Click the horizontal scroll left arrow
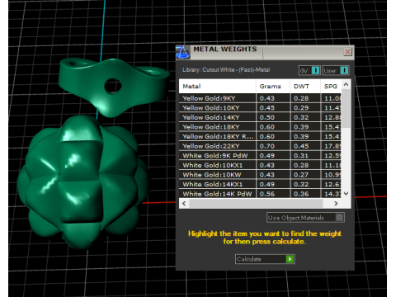 (x=184, y=204)
